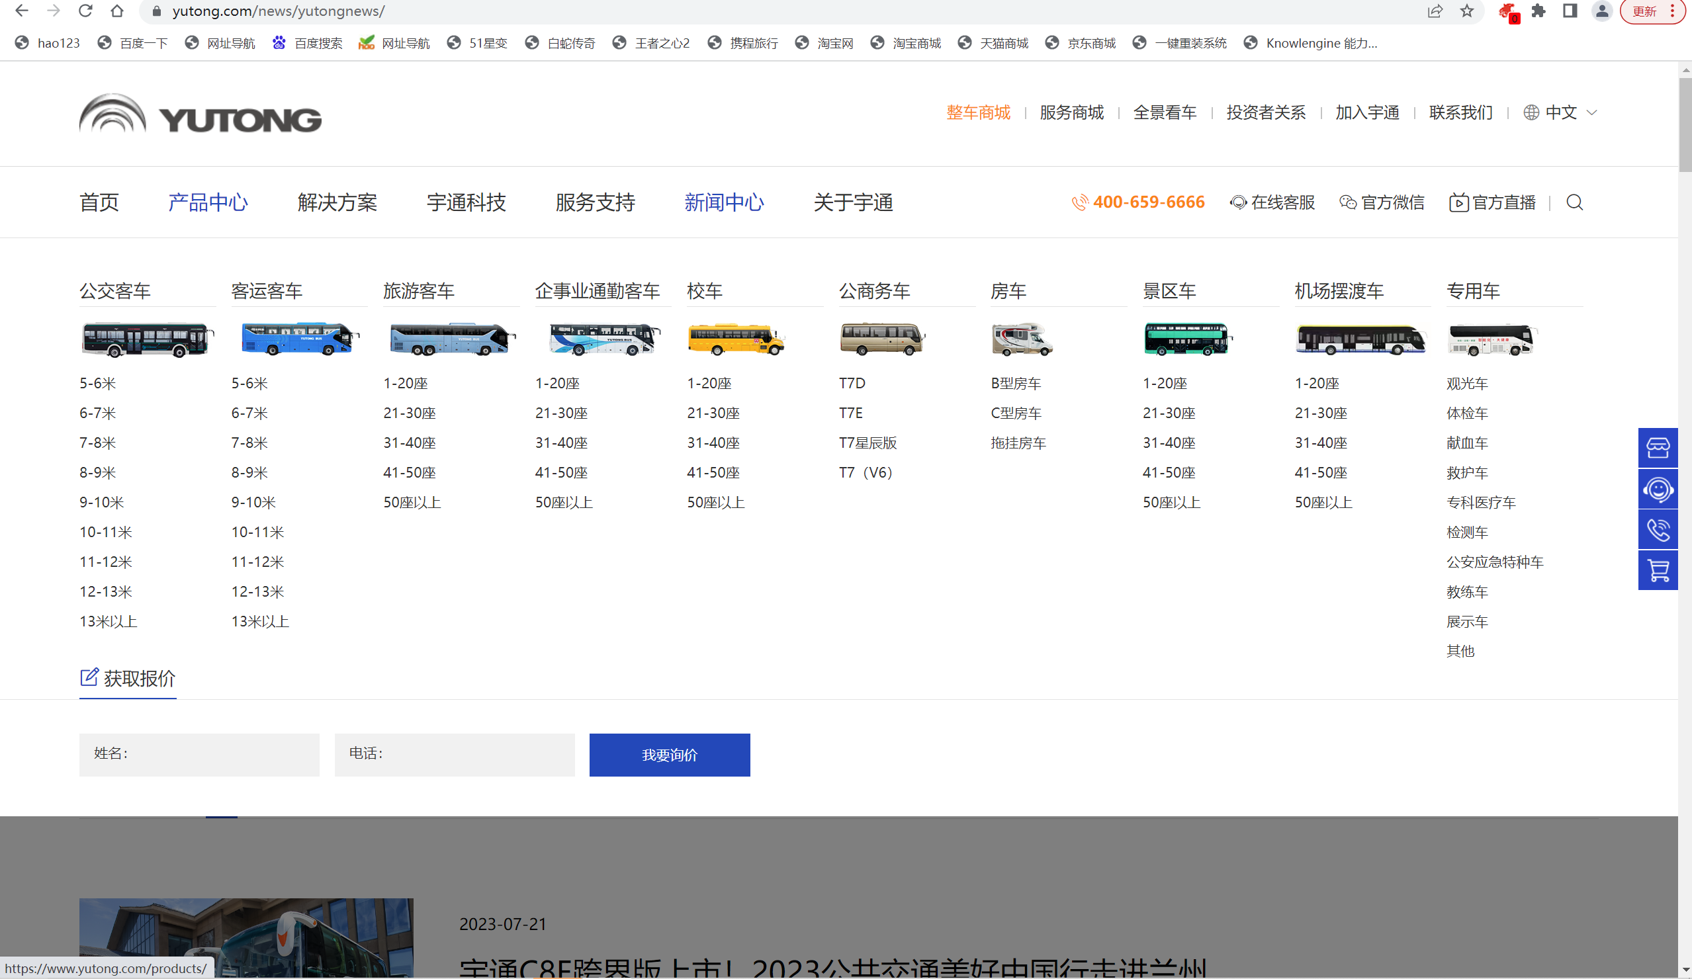Open 服务商城 top link
Image resolution: width=1692 pixels, height=979 pixels.
pyautogui.click(x=1071, y=112)
